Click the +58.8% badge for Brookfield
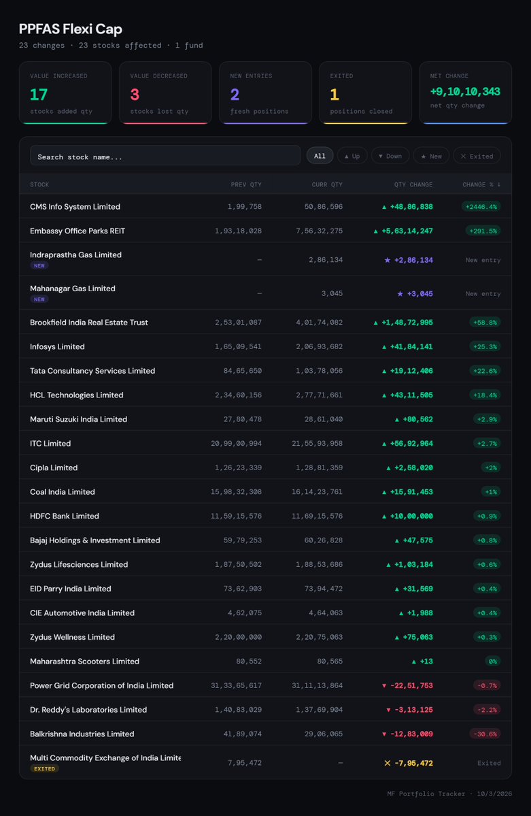The width and height of the screenshot is (531, 816). 485,322
